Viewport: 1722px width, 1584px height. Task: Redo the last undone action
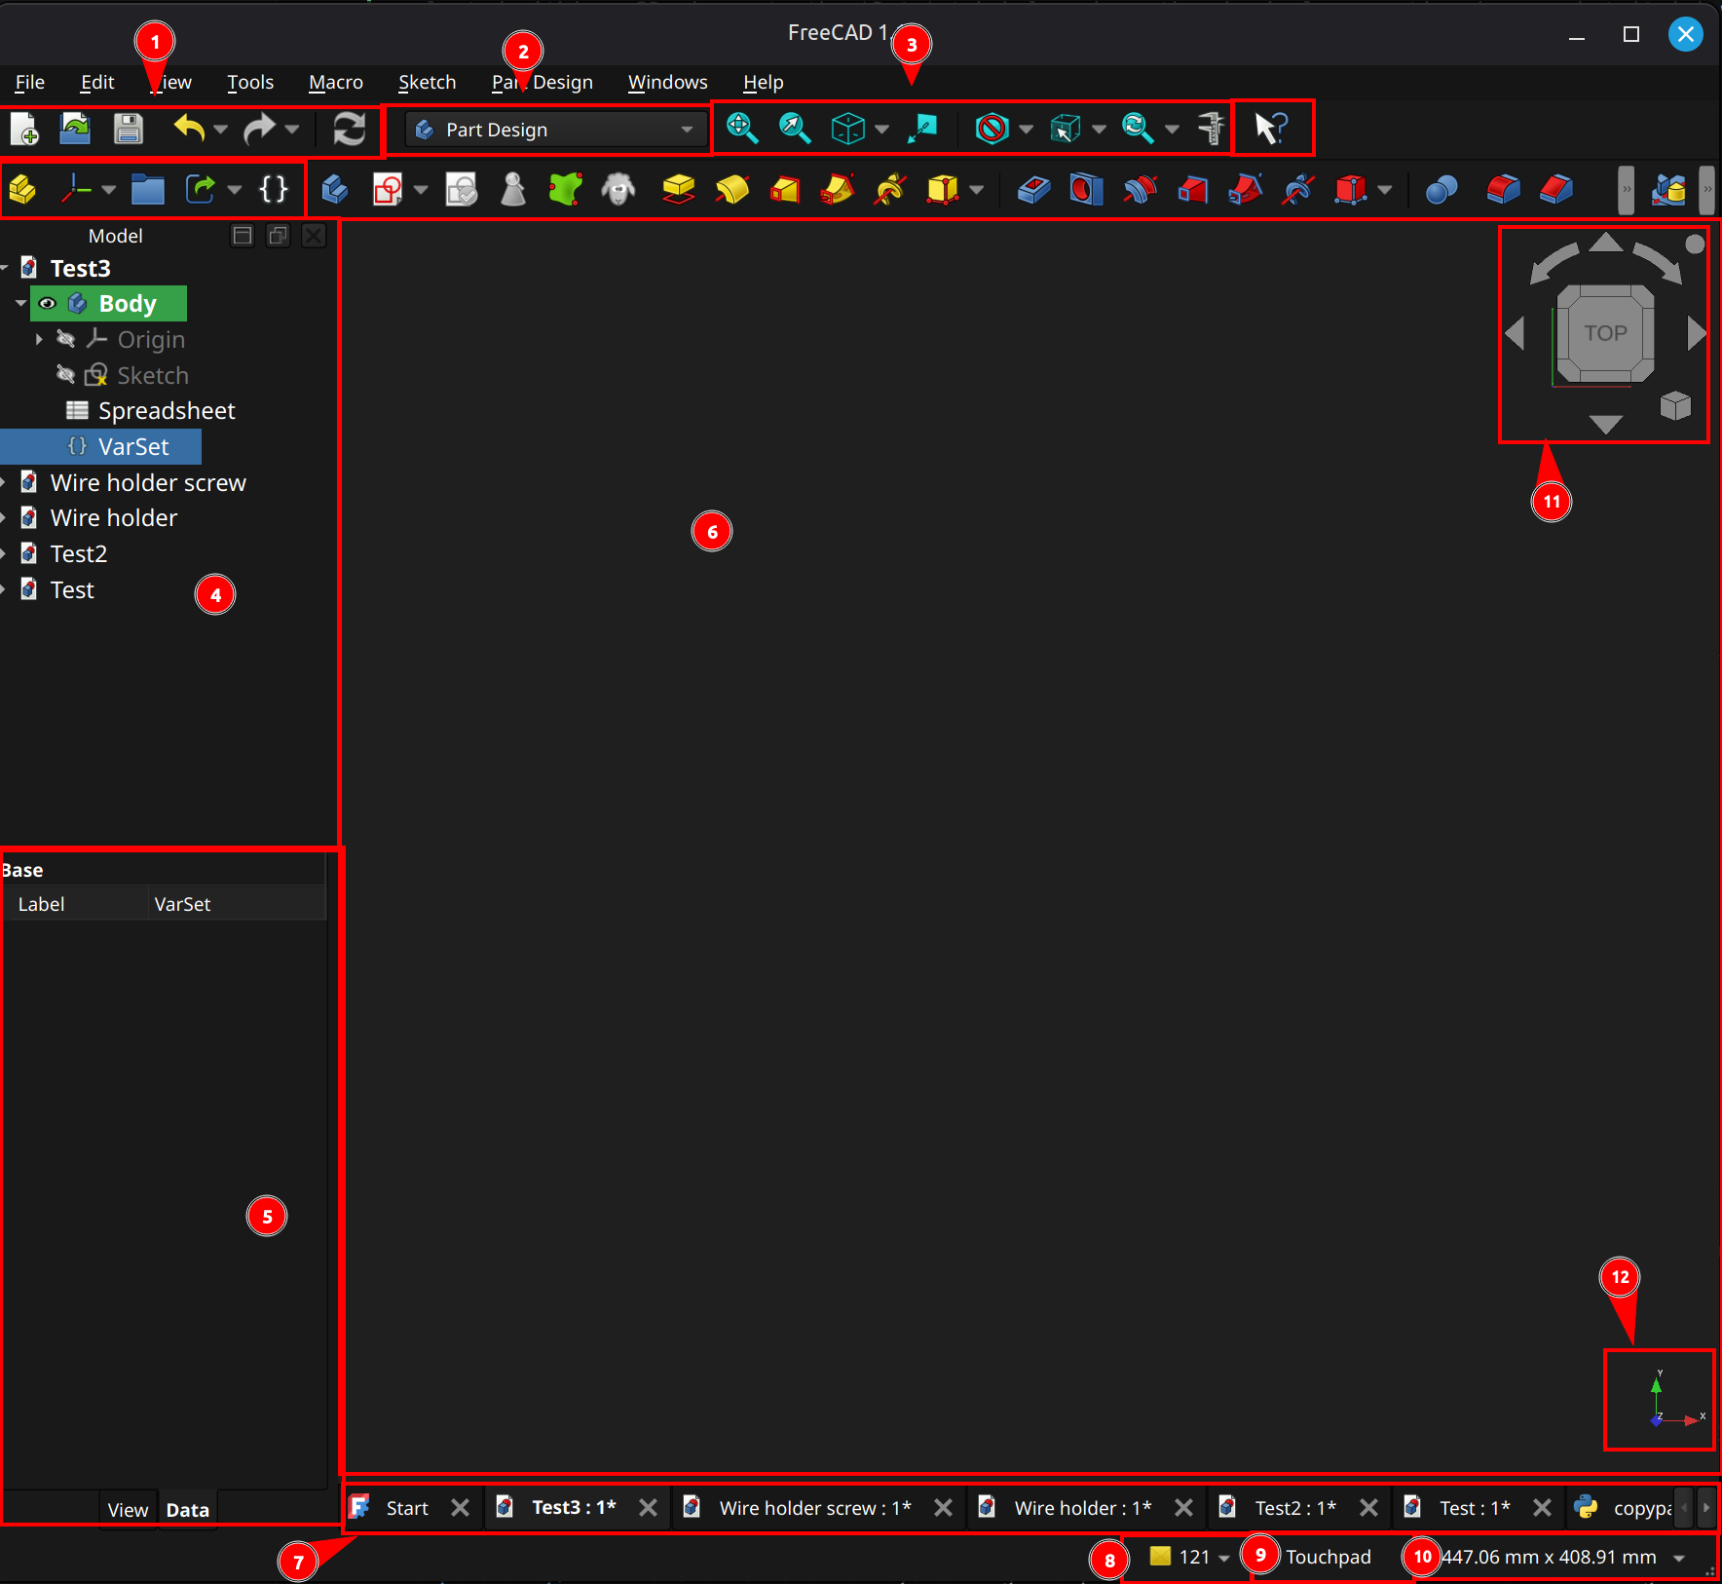click(260, 129)
